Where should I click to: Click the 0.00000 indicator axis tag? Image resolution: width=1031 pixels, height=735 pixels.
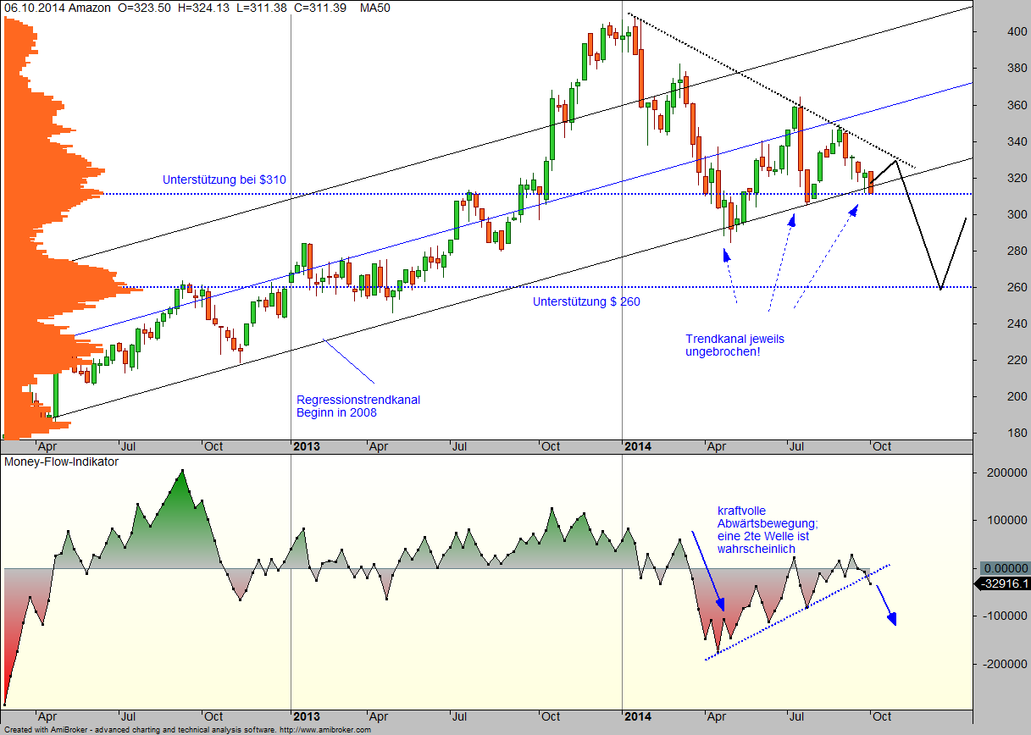tap(1005, 568)
